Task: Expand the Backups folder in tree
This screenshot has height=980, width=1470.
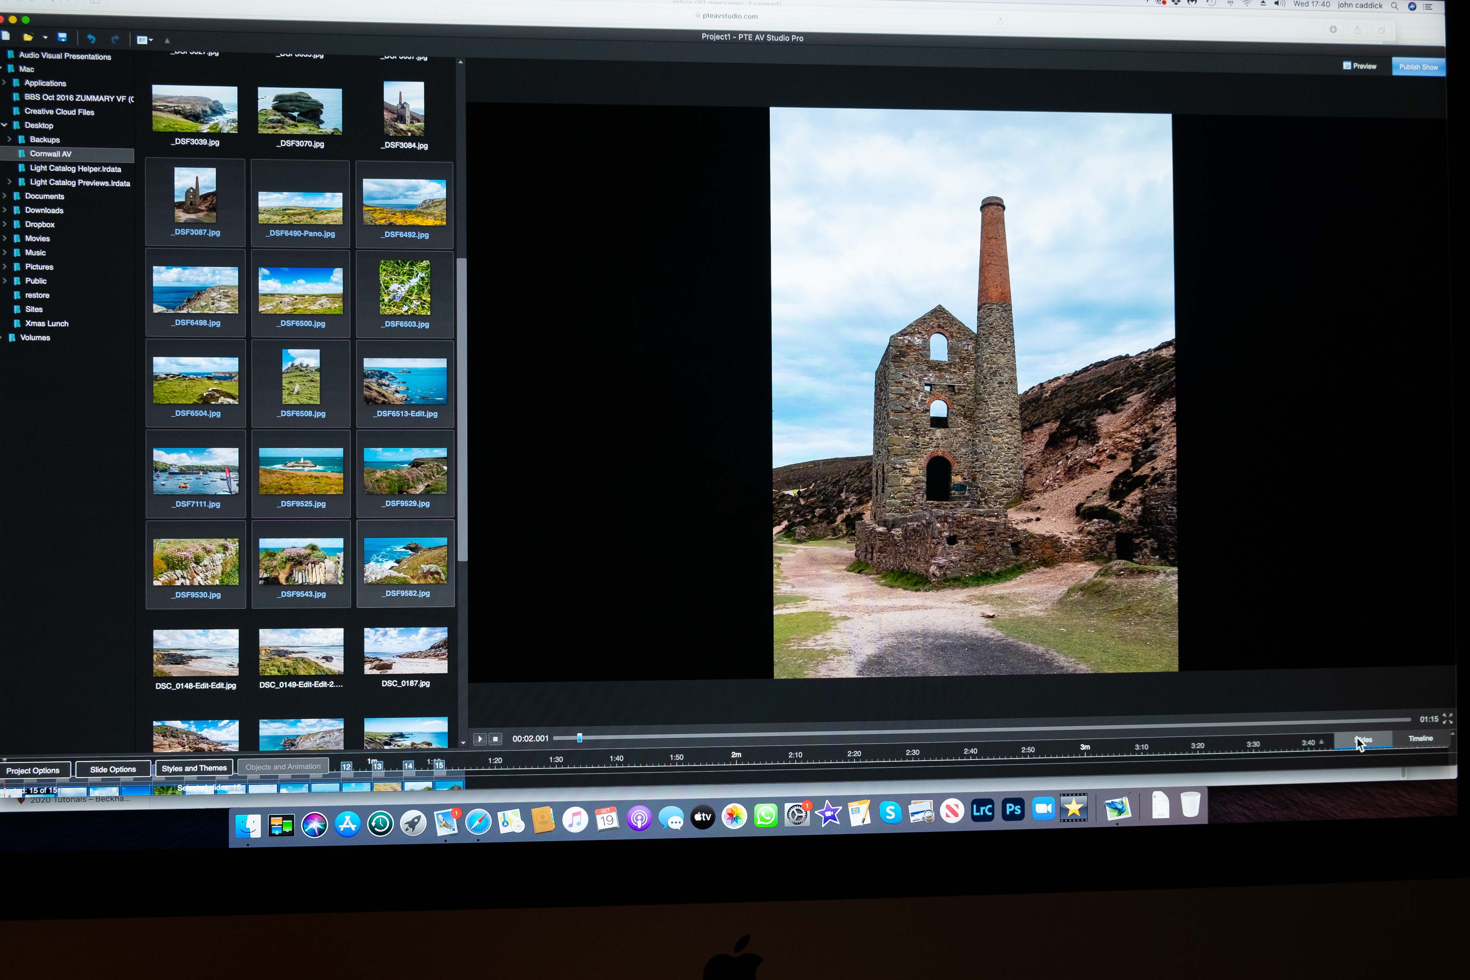Action: click(9, 139)
